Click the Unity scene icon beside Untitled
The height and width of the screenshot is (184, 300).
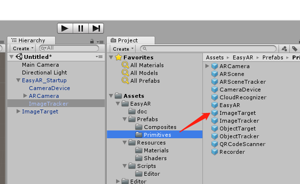pyautogui.click(x=19, y=56)
